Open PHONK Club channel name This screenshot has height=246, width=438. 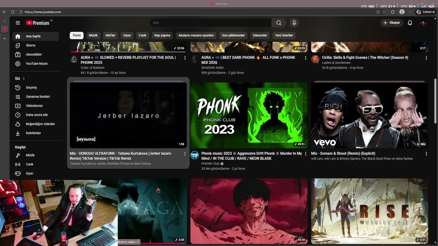pyautogui.click(x=210, y=164)
